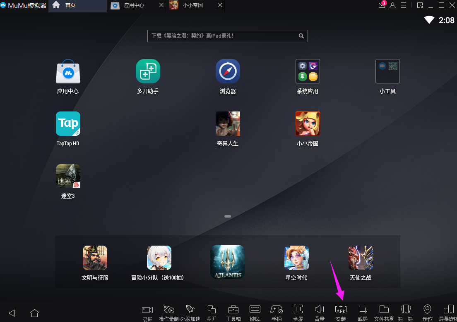Open the 小工具 folder
Screen dimensions: 457x322
pos(387,71)
